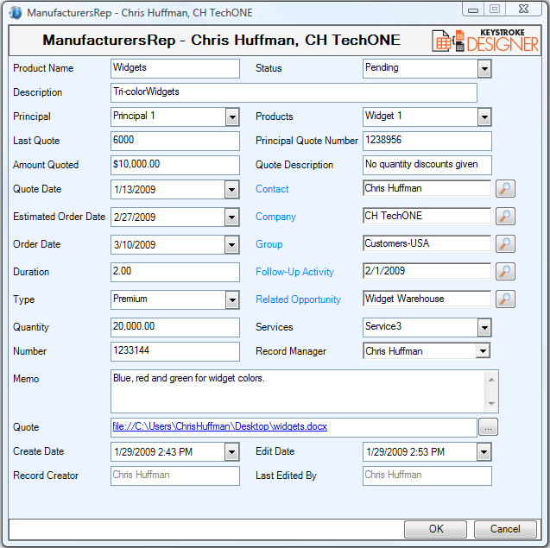
Task: Click the Last Quote field with 6000
Action: 175,141
